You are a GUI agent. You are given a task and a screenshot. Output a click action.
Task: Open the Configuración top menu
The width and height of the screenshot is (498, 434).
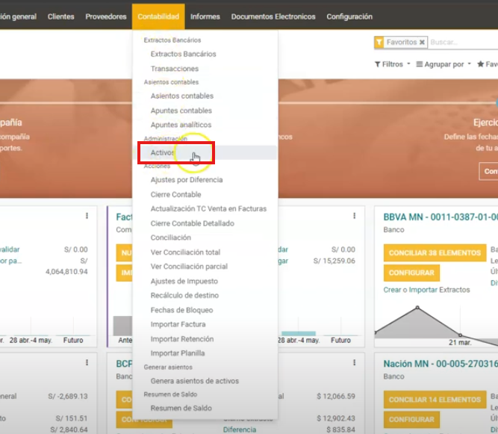click(349, 16)
